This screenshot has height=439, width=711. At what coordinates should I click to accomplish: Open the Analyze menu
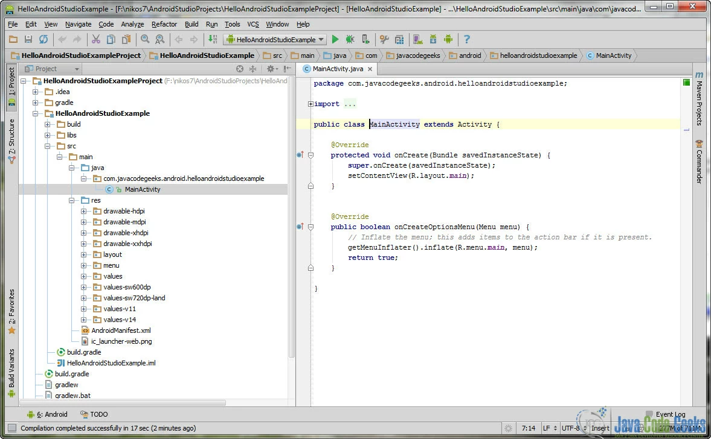pos(132,24)
